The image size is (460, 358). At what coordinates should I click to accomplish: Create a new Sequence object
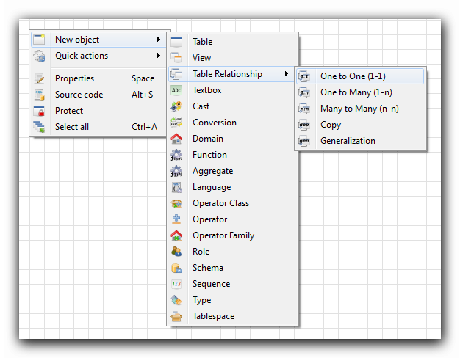tap(232, 284)
